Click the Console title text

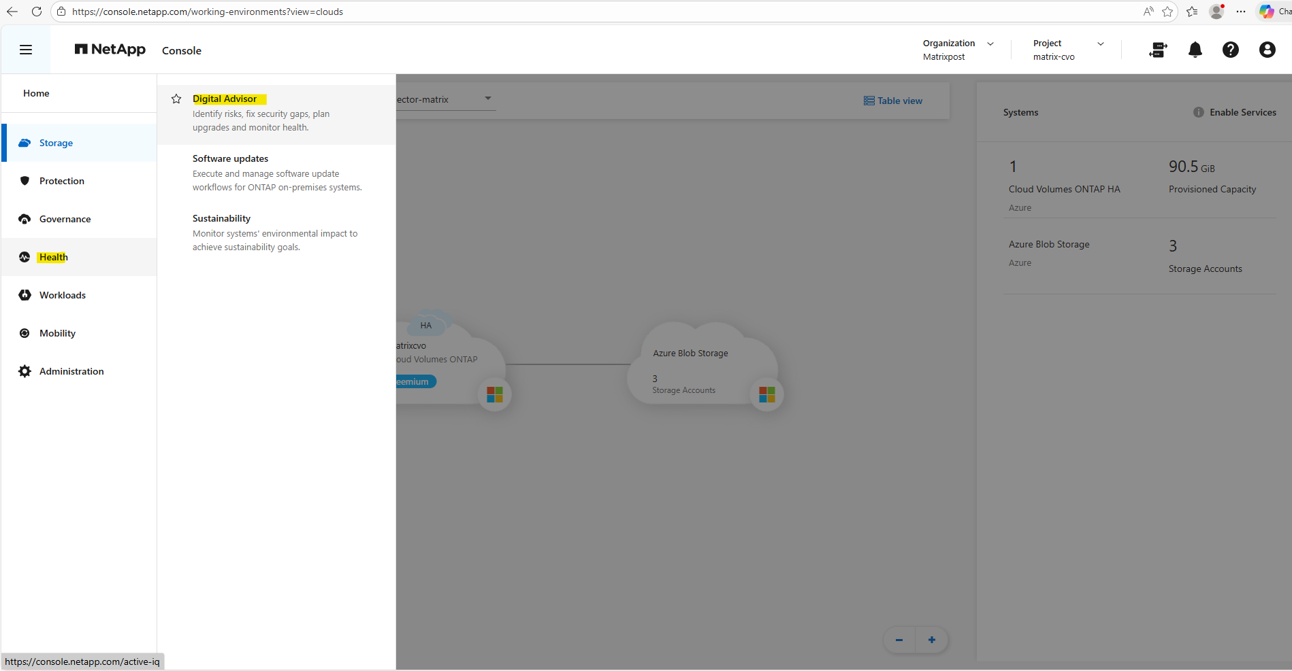pyautogui.click(x=182, y=50)
